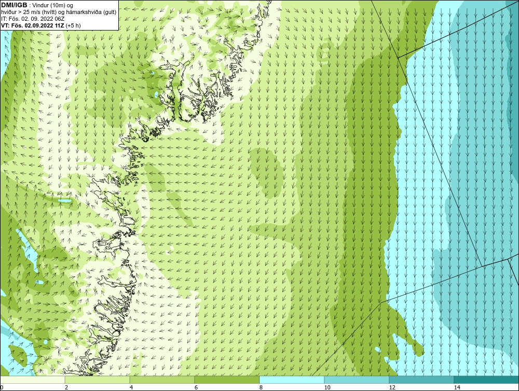The height and width of the screenshot is (391, 519).
Task: Click the colorbar label '6'
Action: pos(196,387)
